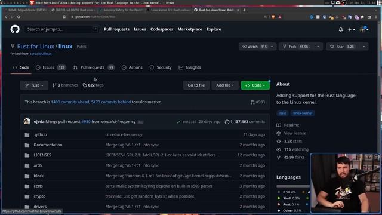382x215 pixels.
Task: Click the GitHub octocat logo
Action: click(15, 29)
